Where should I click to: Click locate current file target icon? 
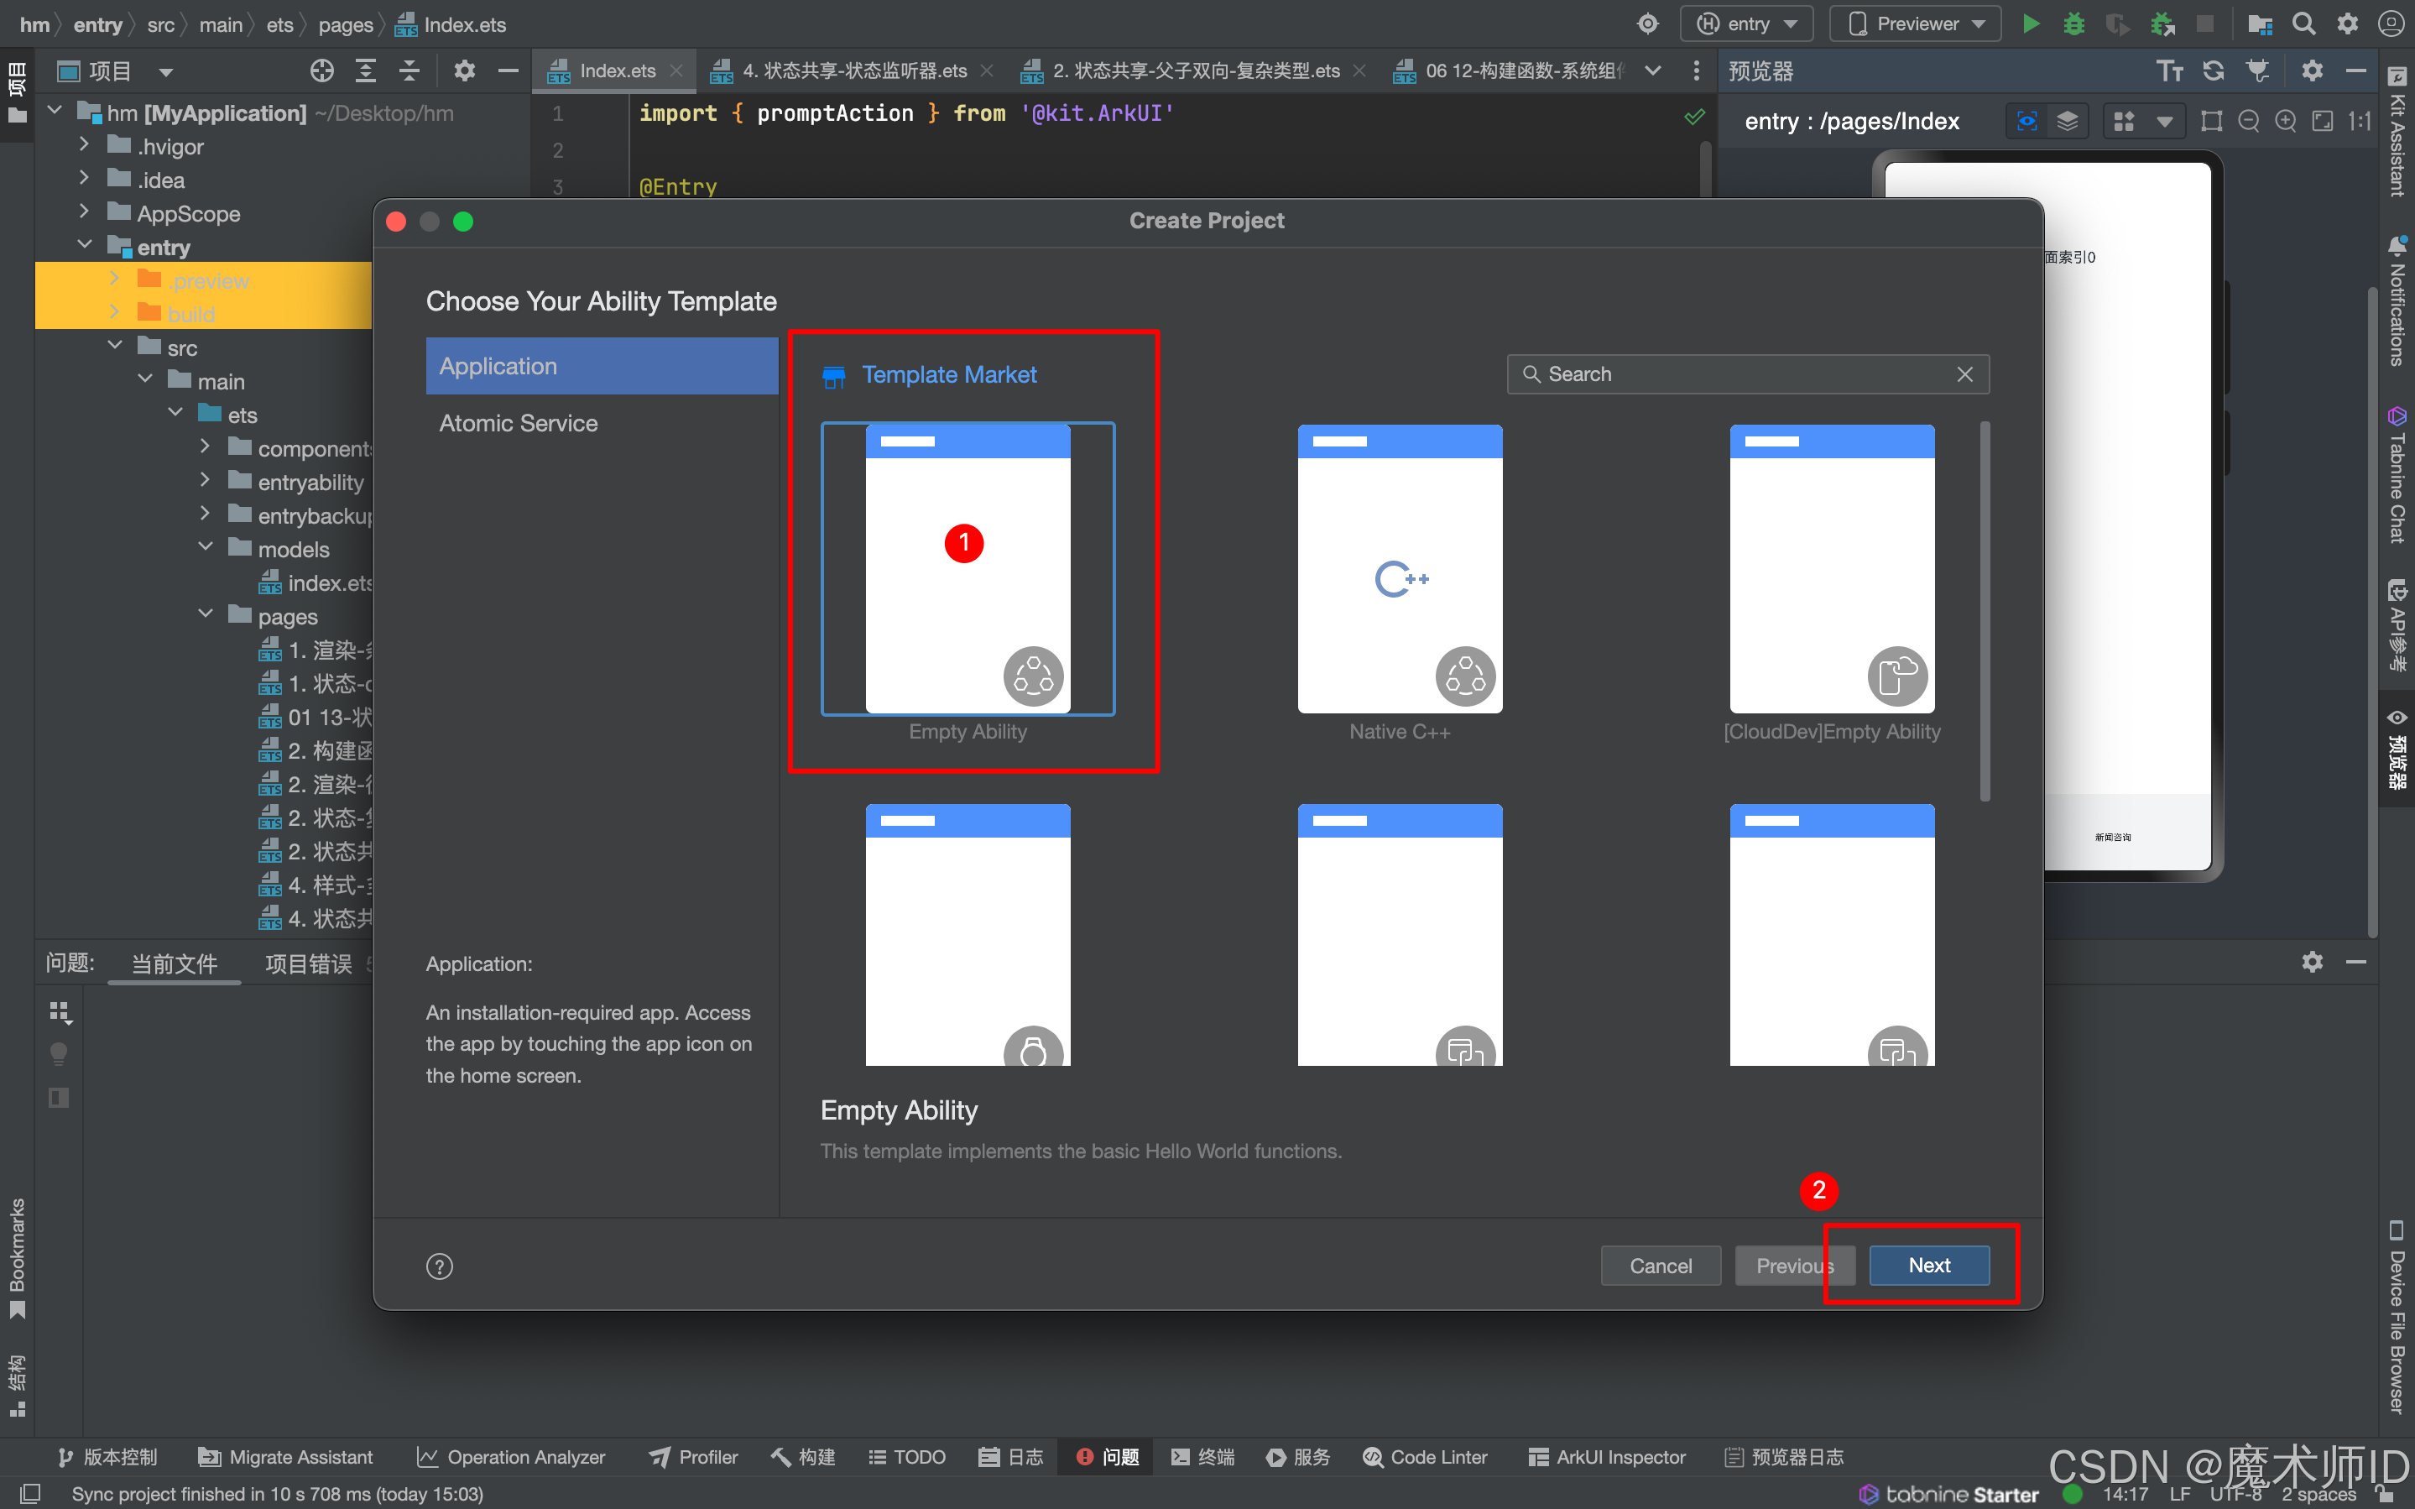[x=321, y=70]
